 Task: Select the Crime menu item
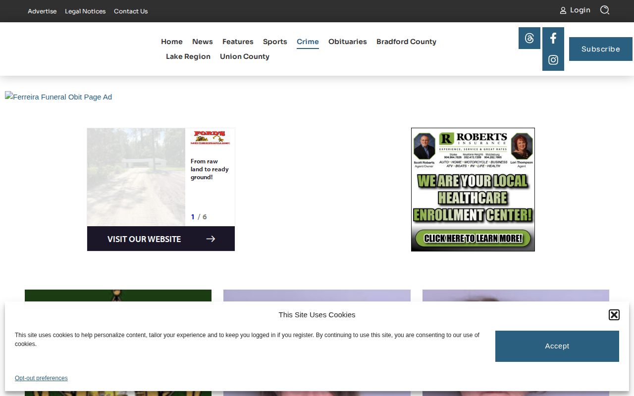[x=308, y=42]
